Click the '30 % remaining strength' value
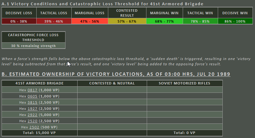The width and height of the screenshot is (255, 138). (33, 46)
